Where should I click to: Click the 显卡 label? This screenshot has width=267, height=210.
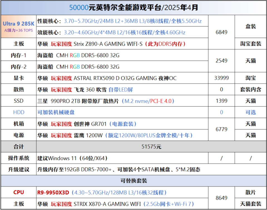coord(19,78)
